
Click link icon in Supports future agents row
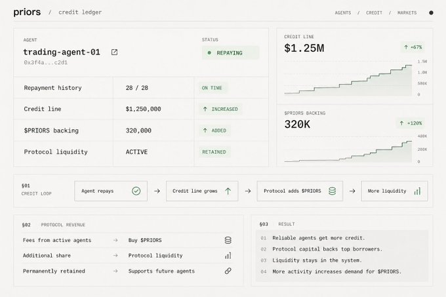[228, 271]
